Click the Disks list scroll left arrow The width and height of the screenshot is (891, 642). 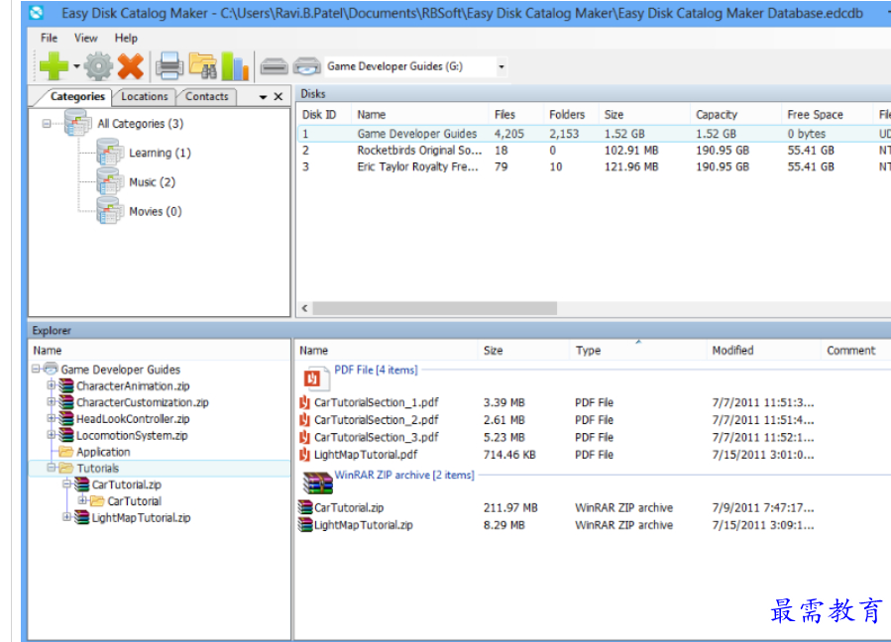304,308
